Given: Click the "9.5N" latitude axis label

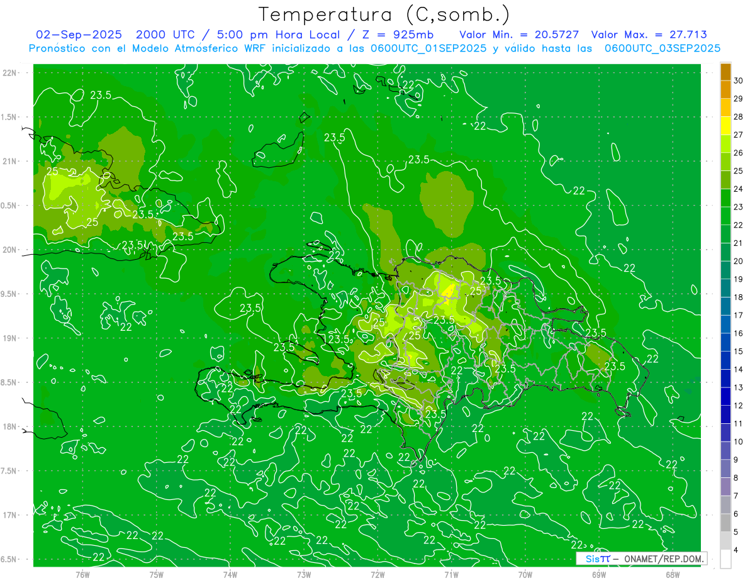Looking at the screenshot, I should tap(9, 294).
